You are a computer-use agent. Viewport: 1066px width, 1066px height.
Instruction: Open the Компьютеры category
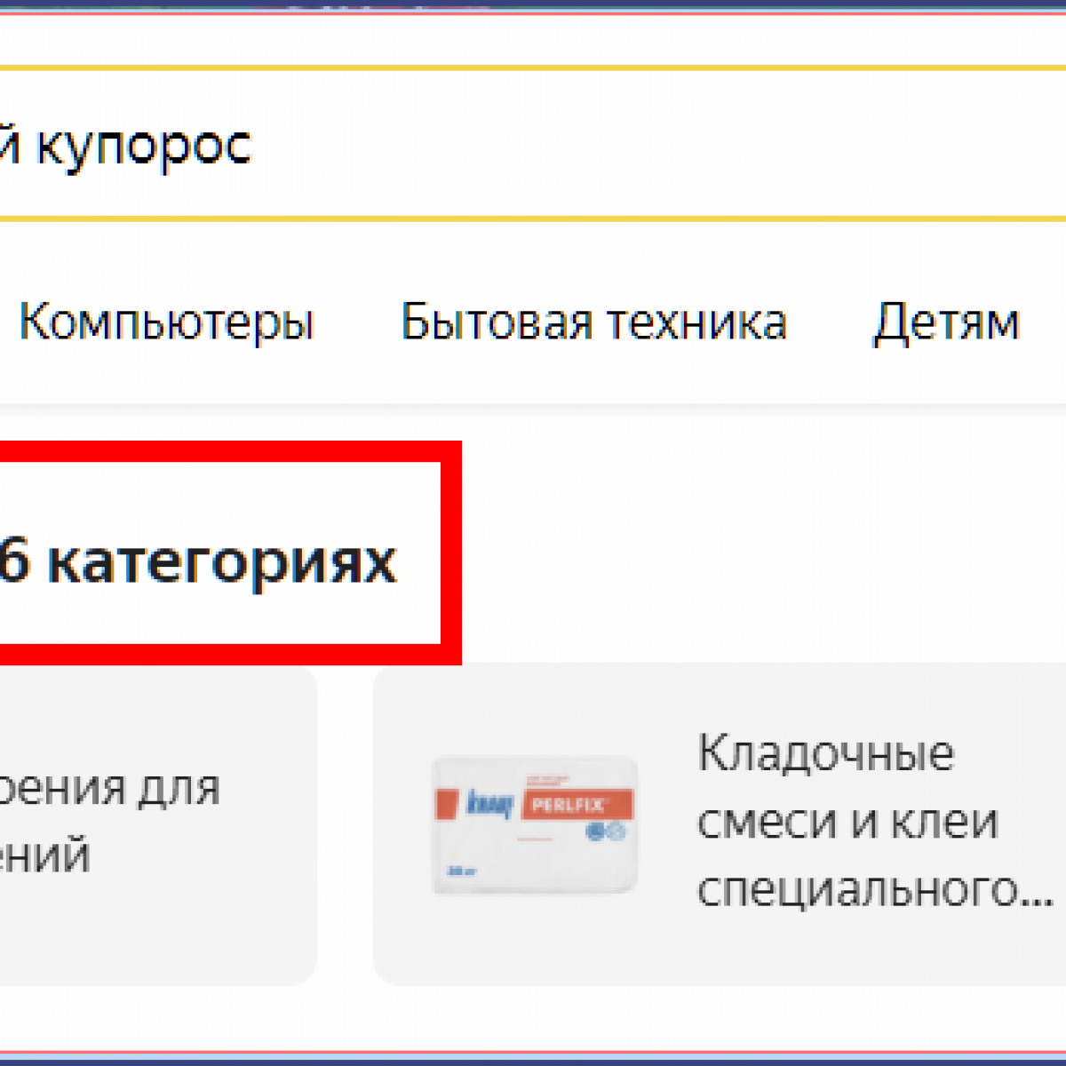[x=167, y=322]
